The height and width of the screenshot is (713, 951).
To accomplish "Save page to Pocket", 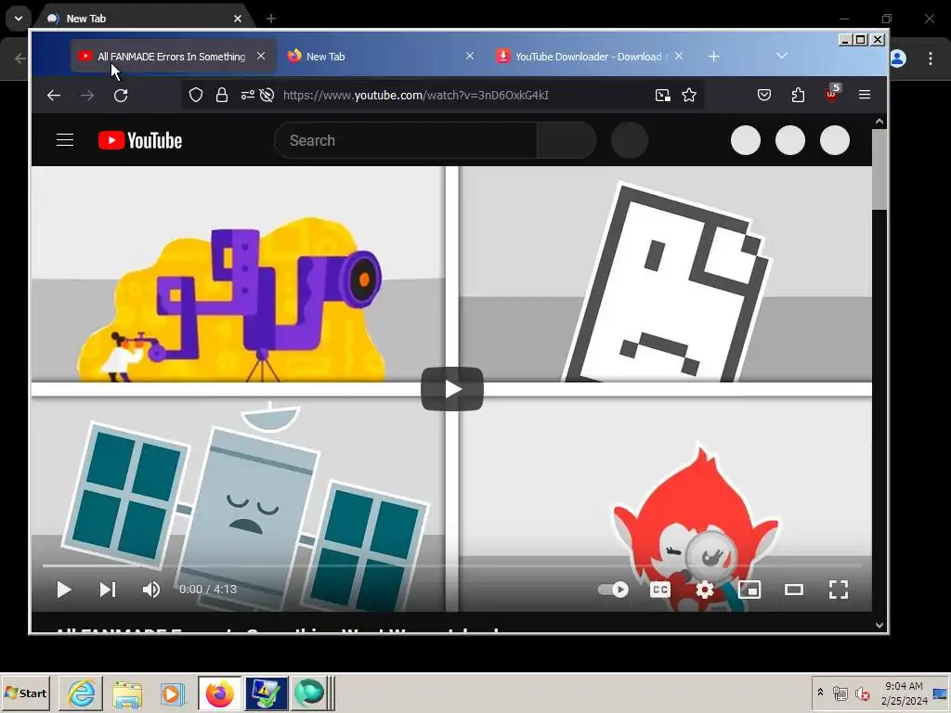I will pos(764,96).
